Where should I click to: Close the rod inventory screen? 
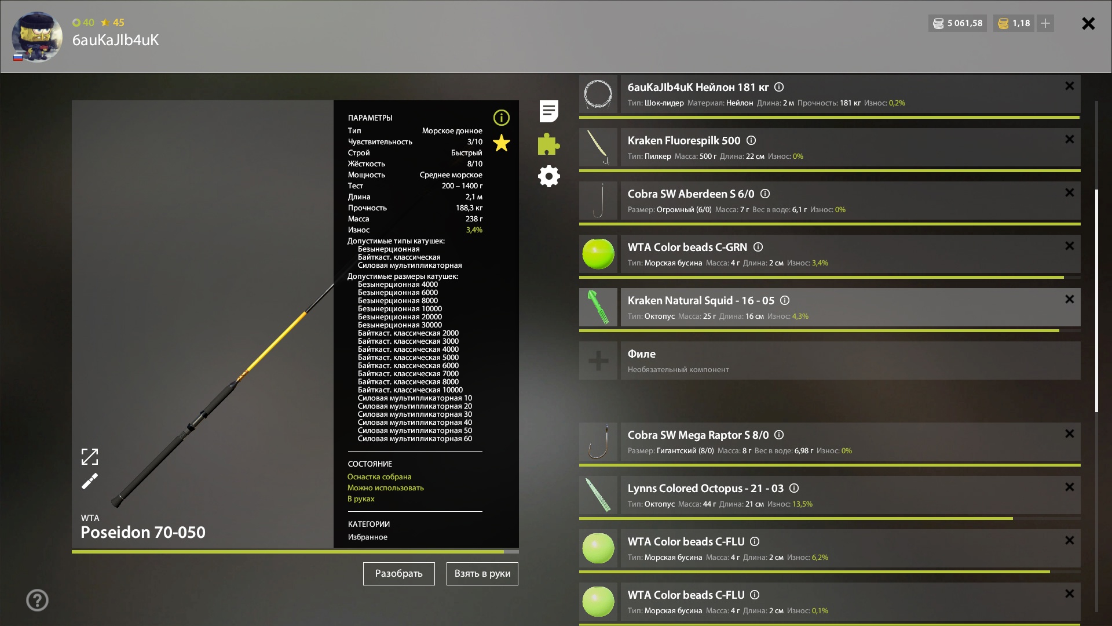(x=1088, y=23)
